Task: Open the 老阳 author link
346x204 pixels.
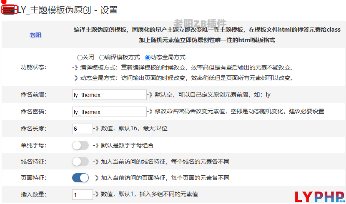Action: 35,35
